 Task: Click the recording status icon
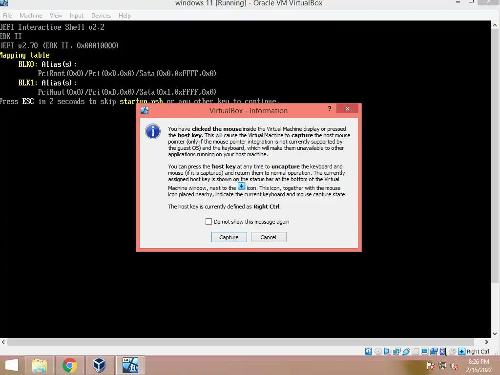[x=434, y=352]
